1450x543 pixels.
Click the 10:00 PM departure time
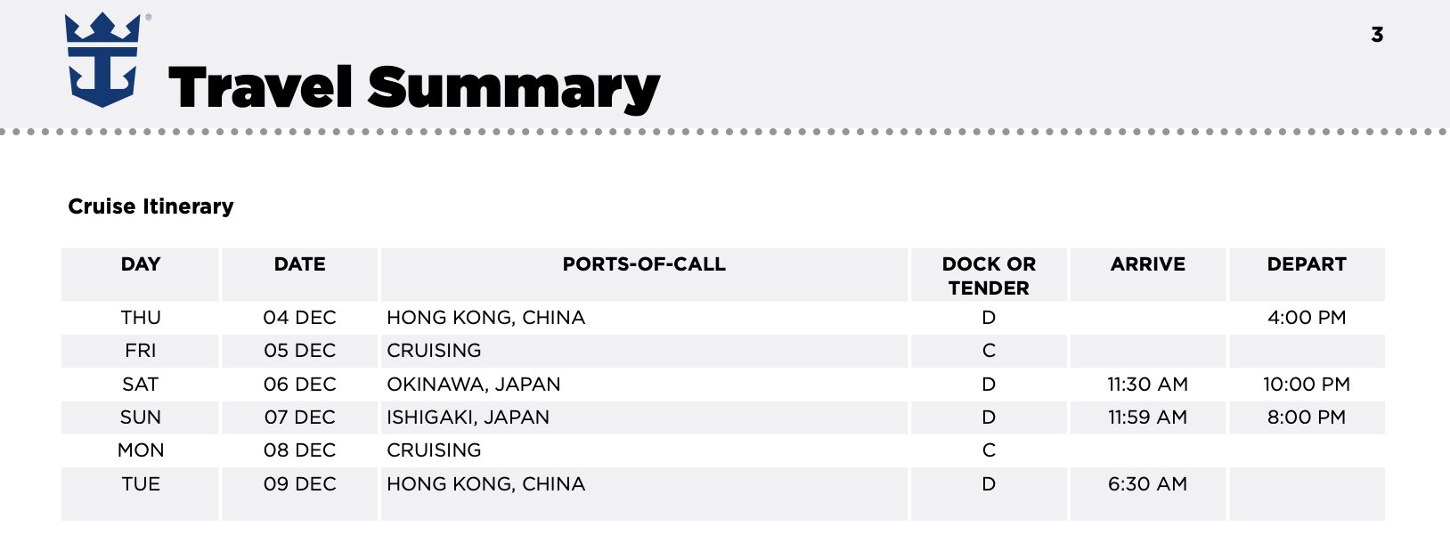(1307, 385)
